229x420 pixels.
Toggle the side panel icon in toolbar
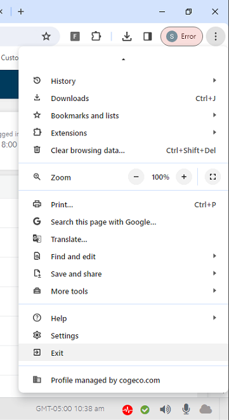point(148,36)
